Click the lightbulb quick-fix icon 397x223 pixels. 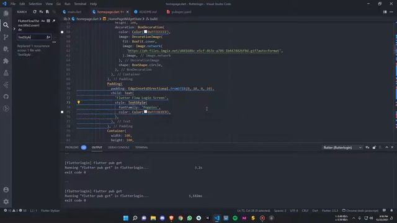pyautogui.click(x=79, y=102)
